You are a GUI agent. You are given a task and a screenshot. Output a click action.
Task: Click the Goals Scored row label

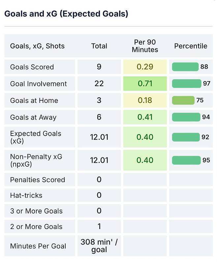32,67
